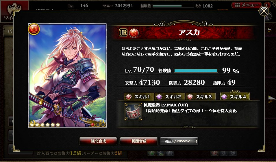The image size is (276, 162).
Task: Click the アスカ character card artwork
Action: (x=67, y=75)
